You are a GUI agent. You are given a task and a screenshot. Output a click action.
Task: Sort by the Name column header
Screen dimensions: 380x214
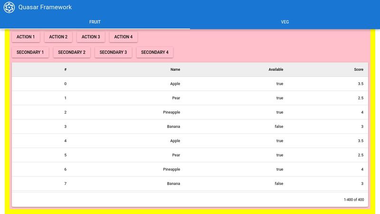[175, 69]
